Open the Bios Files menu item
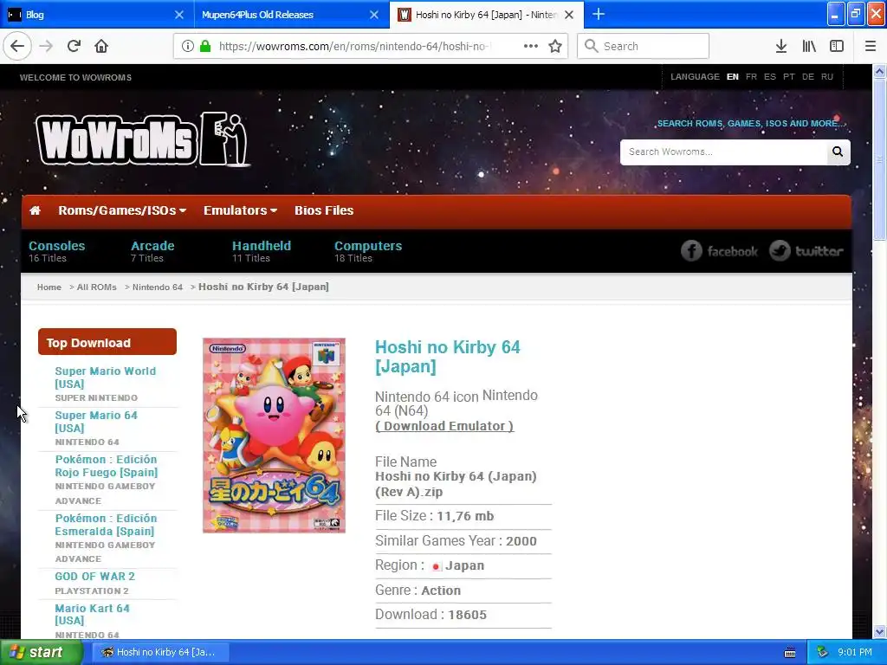 pyautogui.click(x=324, y=210)
